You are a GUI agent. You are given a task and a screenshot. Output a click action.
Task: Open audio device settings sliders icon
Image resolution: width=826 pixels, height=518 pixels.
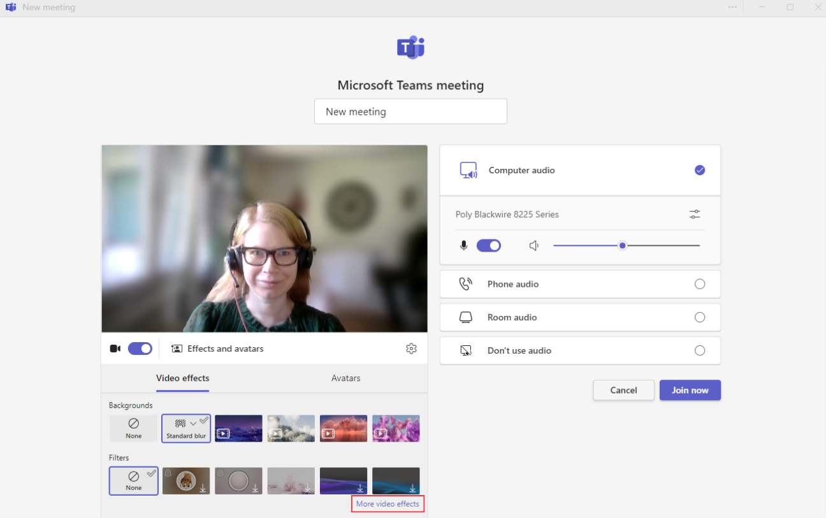(695, 215)
